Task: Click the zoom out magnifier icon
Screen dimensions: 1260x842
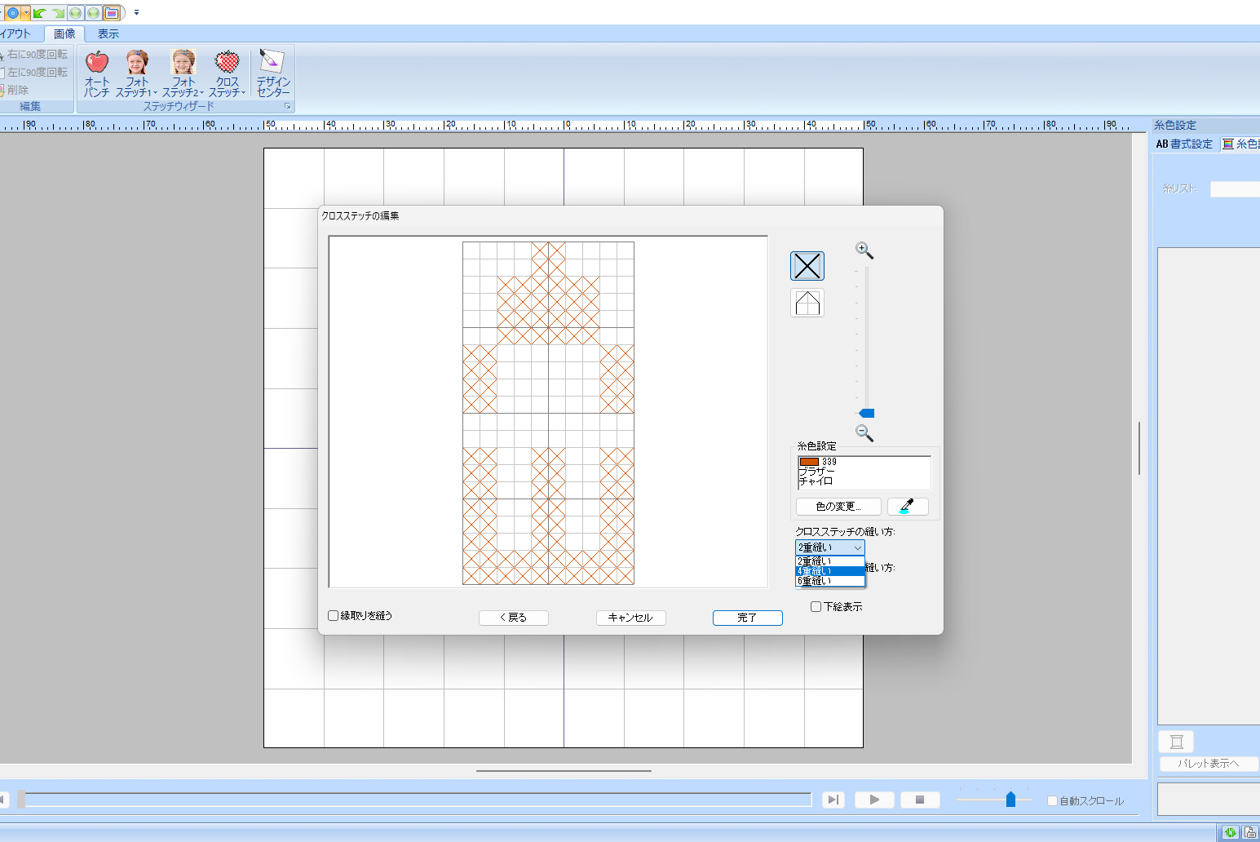Action: (864, 433)
